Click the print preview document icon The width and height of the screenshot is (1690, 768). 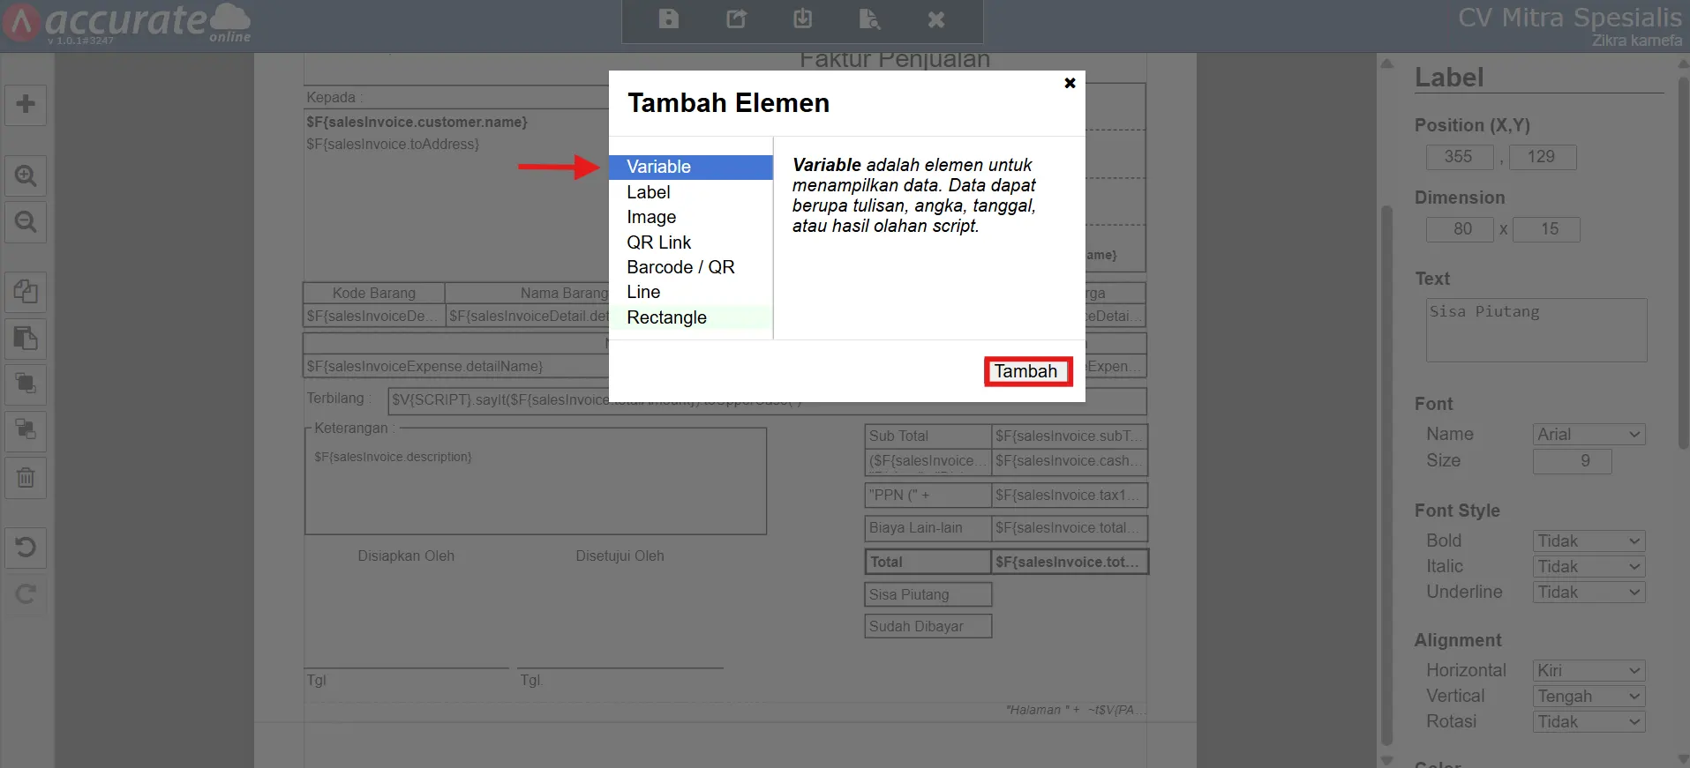[x=869, y=19]
